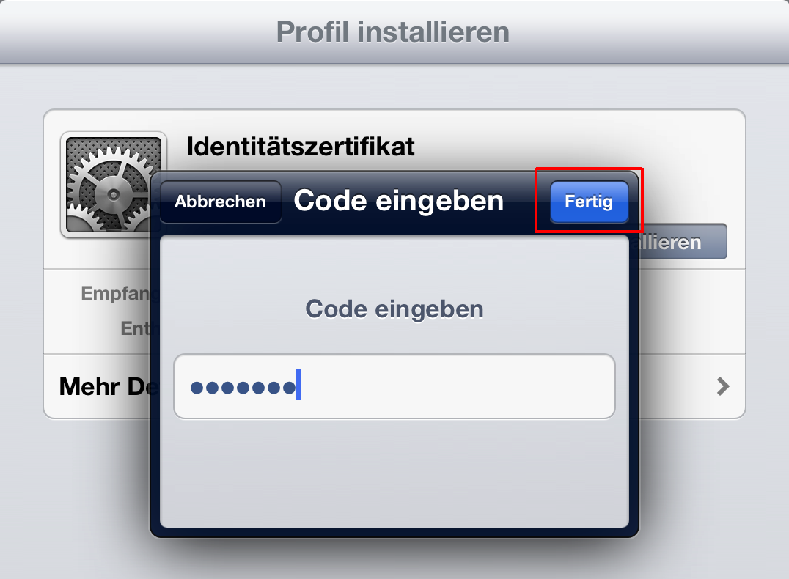The image size is (789, 579).
Task: Tap the blue Fertig button
Action: pyautogui.click(x=589, y=202)
